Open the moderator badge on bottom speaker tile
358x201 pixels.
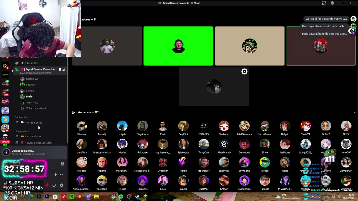coord(244,71)
